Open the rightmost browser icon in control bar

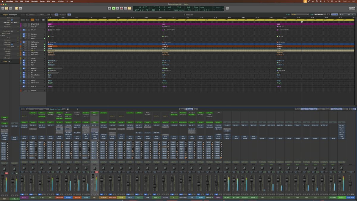(354, 8)
